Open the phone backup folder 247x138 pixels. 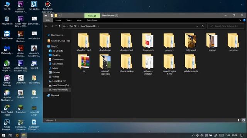[x=127, y=63]
